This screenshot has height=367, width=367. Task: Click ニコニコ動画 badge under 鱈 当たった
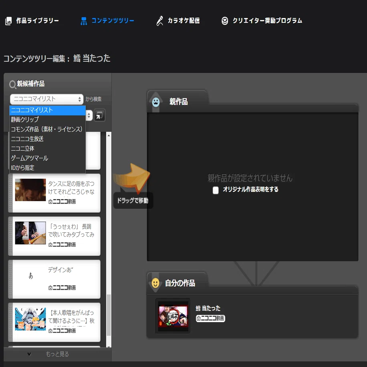tap(210, 318)
